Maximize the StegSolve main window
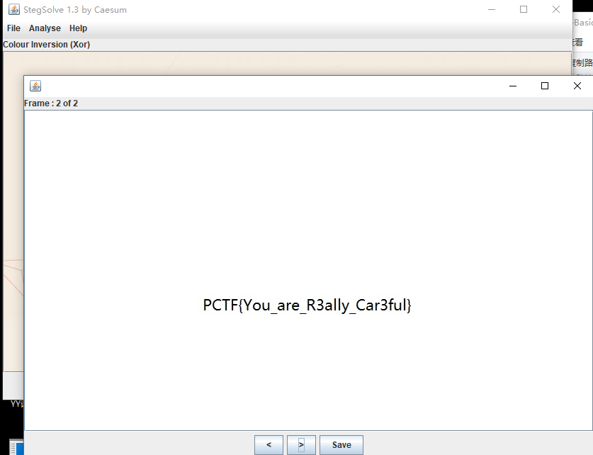Viewport: 593px width, 455px height. [524, 10]
